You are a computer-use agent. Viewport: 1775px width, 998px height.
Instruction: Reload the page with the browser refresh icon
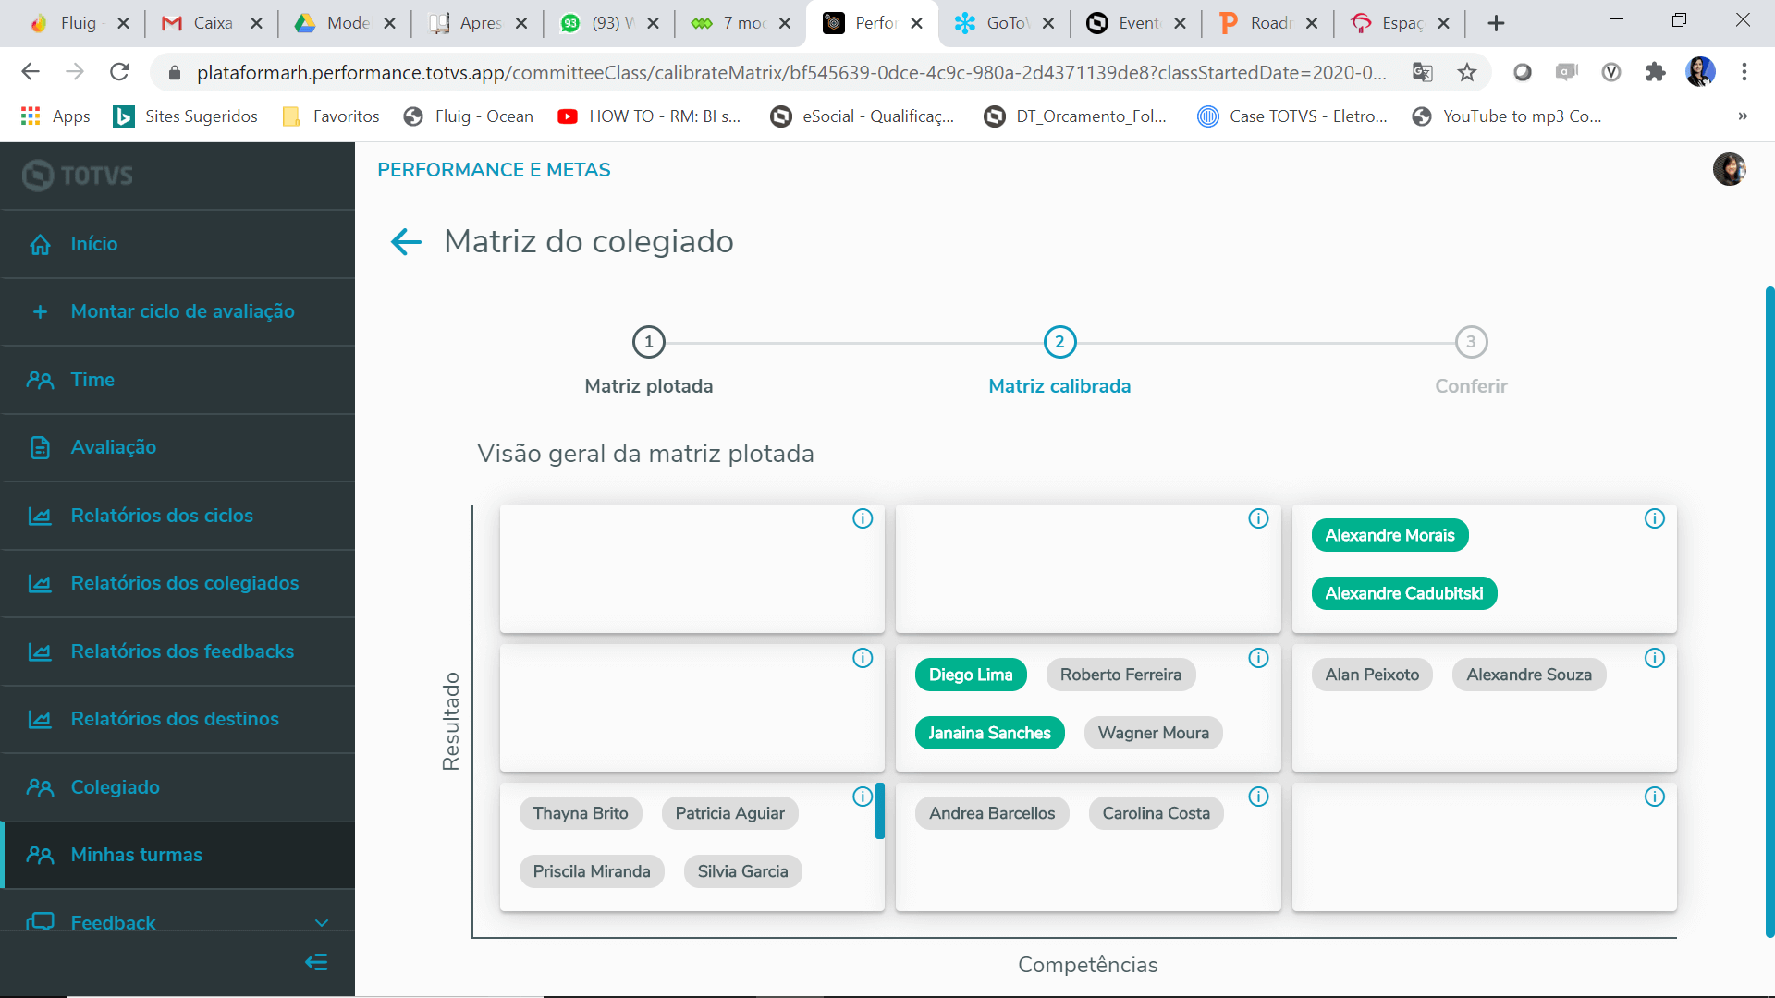point(119,72)
